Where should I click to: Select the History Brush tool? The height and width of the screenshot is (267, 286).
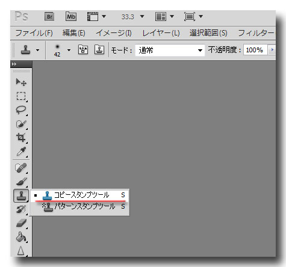21,209
